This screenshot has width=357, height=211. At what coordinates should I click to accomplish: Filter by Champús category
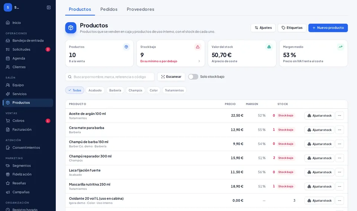click(135, 90)
